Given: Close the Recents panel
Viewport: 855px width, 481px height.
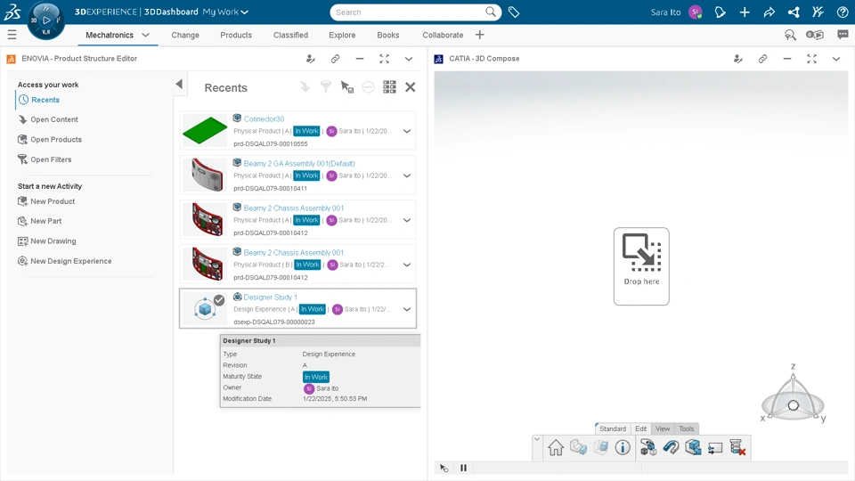Looking at the screenshot, I should tap(410, 86).
